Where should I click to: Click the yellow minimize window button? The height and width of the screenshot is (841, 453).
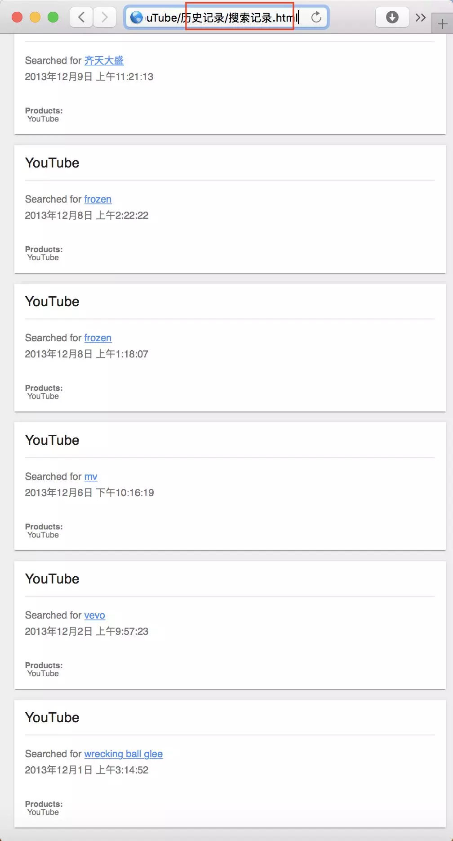[x=35, y=18]
